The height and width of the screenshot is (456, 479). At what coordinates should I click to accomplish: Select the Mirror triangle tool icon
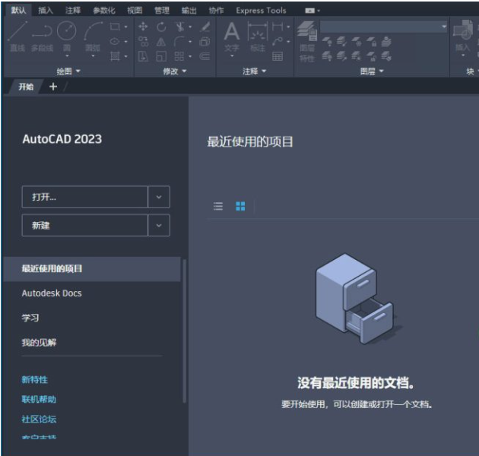pos(161,42)
